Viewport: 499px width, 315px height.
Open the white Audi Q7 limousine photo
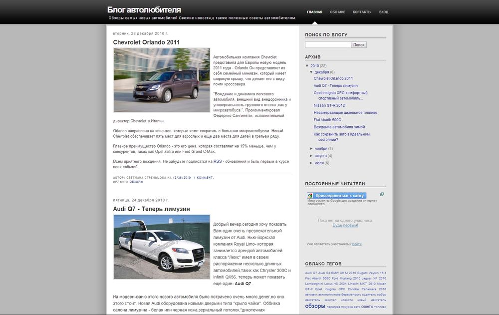click(162, 247)
